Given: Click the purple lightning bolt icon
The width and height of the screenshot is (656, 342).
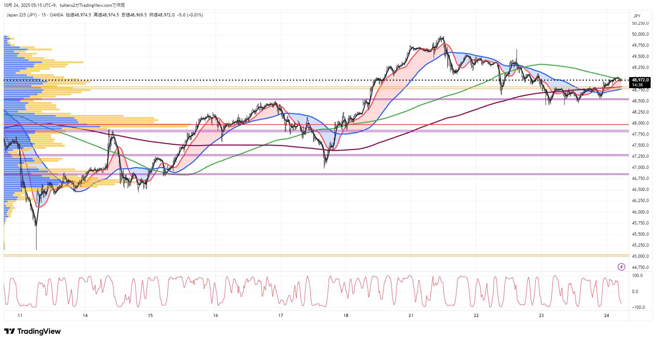Looking at the screenshot, I should 621,267.
